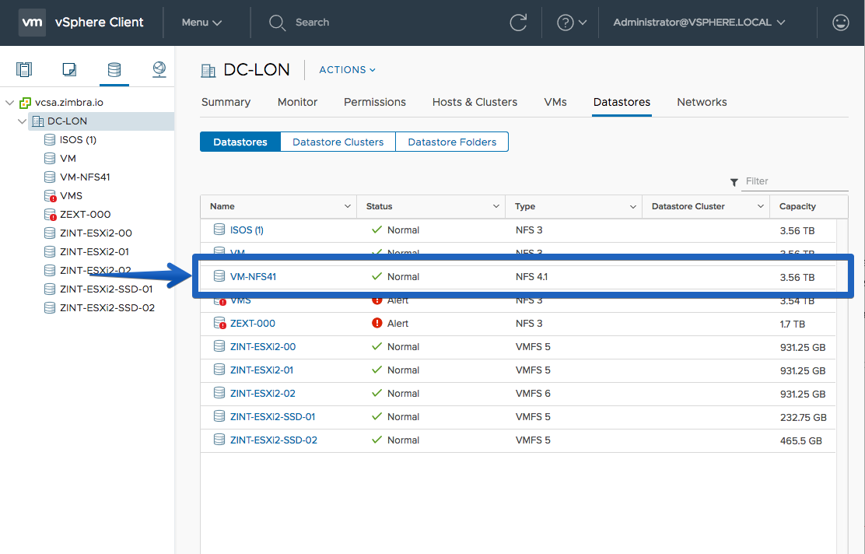Select VMS datastore in the tree
Image resolution: width=865 pixels, height=554 pixels.
[71, 196]
